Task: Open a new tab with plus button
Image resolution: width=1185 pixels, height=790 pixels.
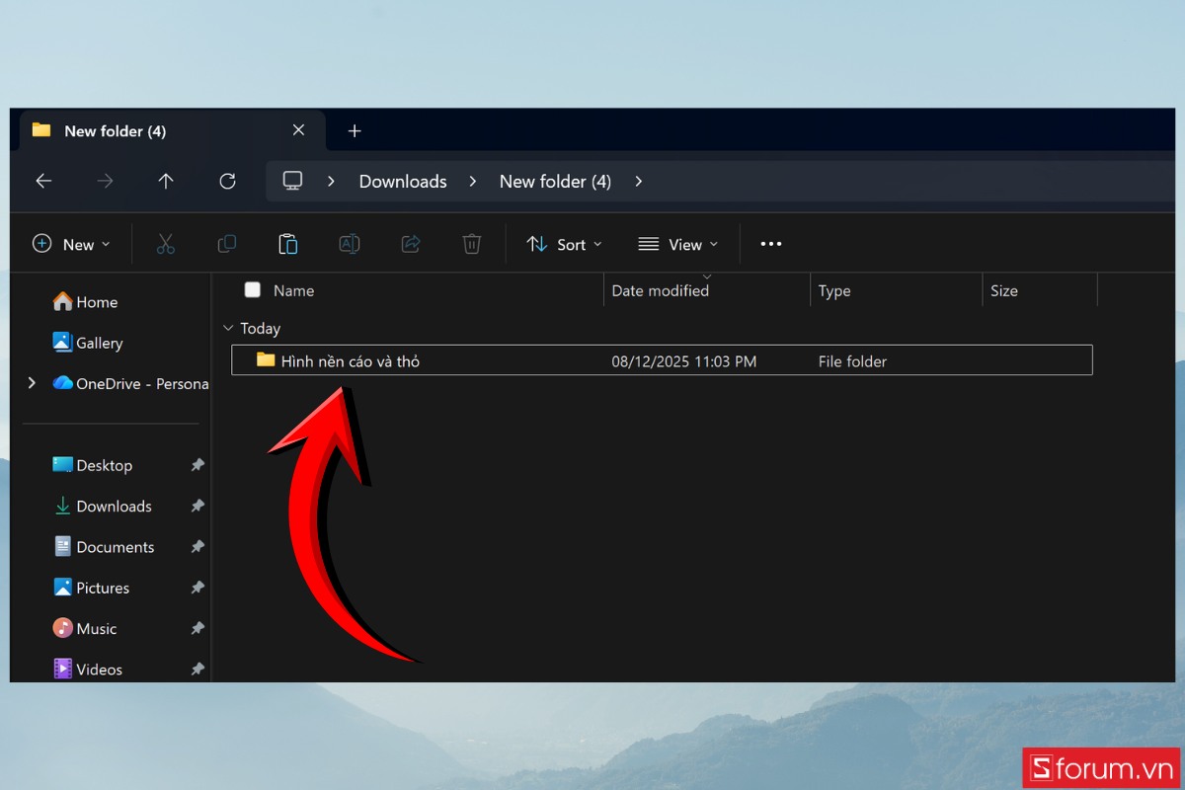Action: pos(355,130)
